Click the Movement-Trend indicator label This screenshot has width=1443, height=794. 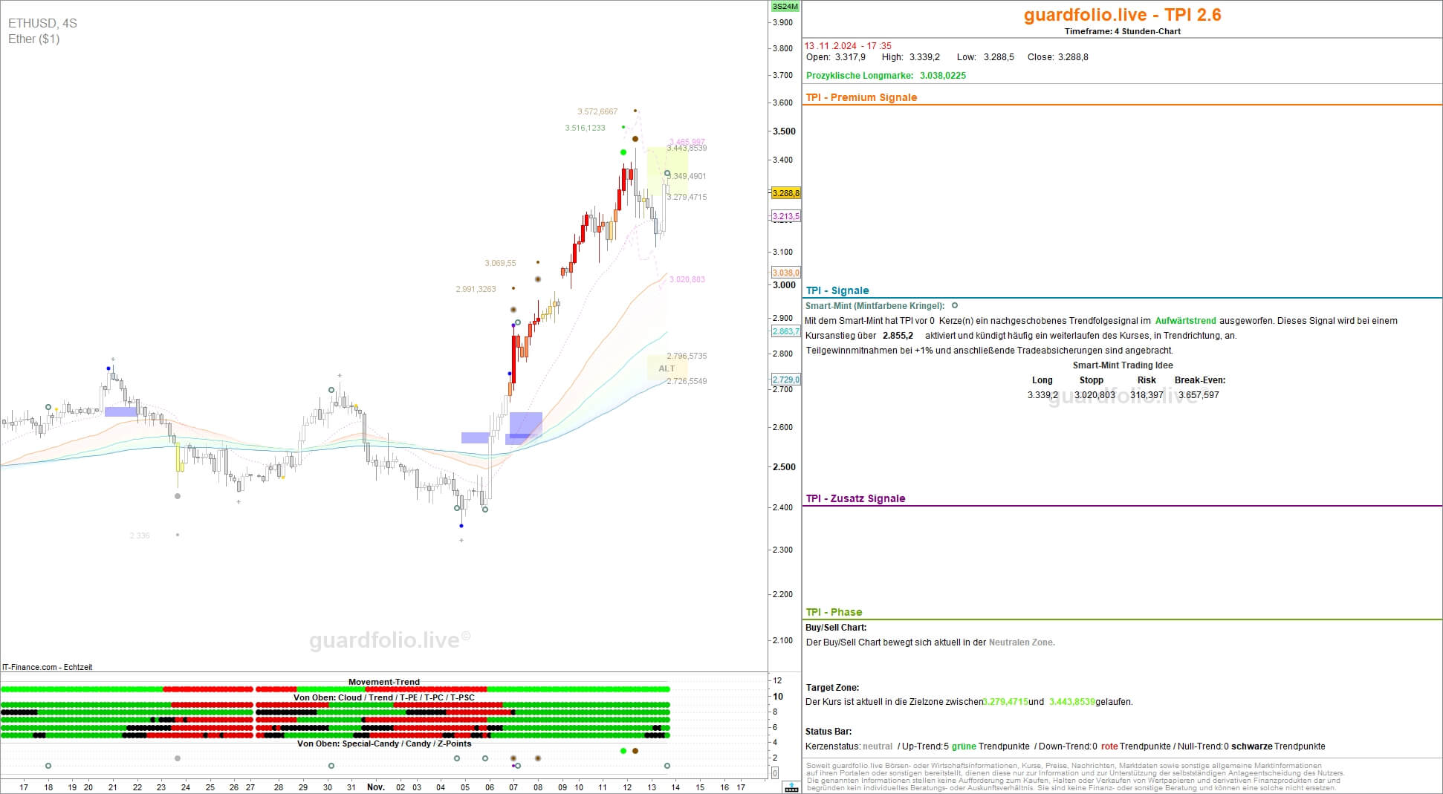[384, 682]
